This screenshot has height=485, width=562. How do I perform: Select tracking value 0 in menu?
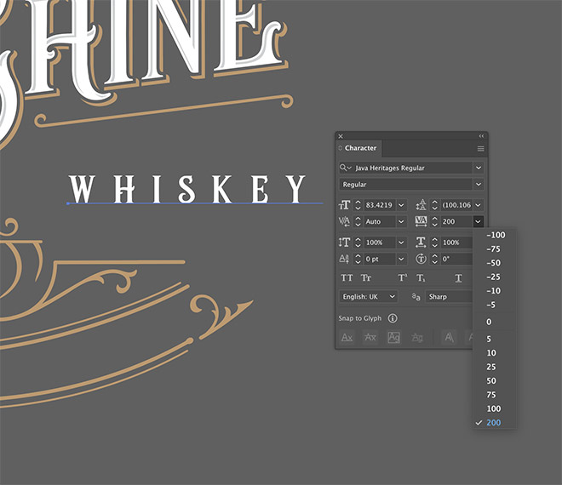coord(489,322)
